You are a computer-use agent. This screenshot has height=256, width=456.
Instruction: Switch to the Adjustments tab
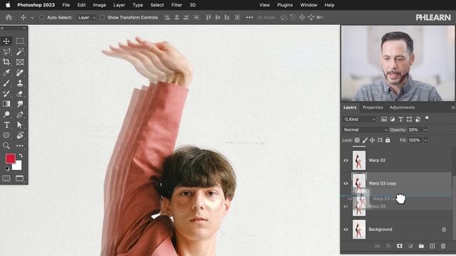(402, 107)
